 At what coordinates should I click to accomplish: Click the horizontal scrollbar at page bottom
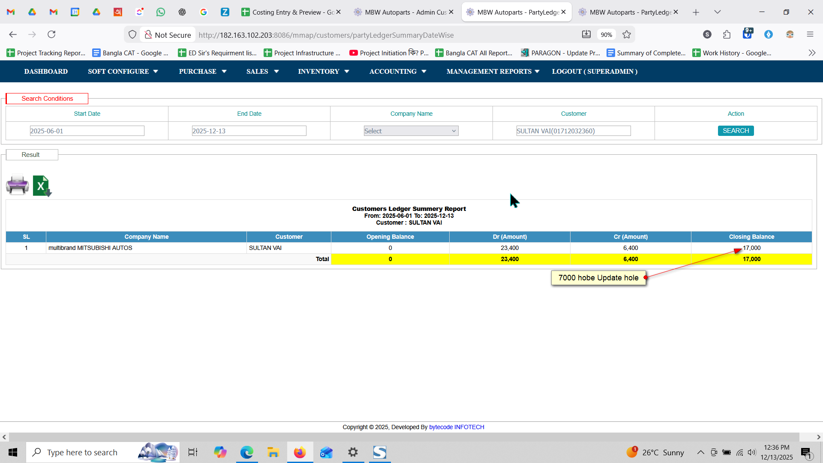[x=403, y=437]
